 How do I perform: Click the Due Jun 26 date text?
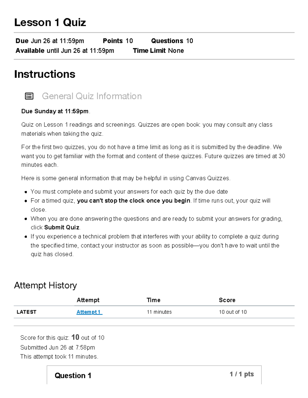50,41
